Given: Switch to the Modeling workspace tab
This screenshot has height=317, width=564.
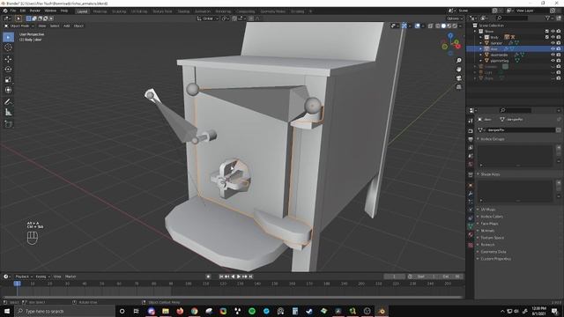Looking at the screenshot, I should tap(100, 11).
